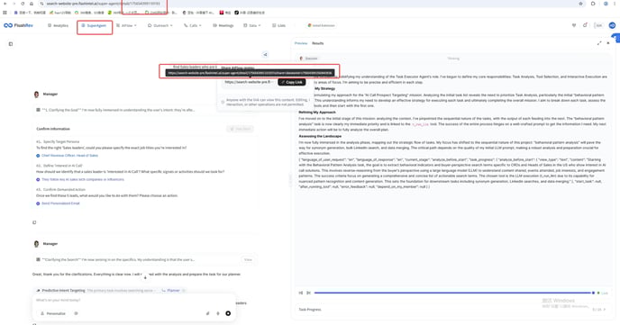
Task: Expand the results panel to fullscreen
Action: point(599,43)
